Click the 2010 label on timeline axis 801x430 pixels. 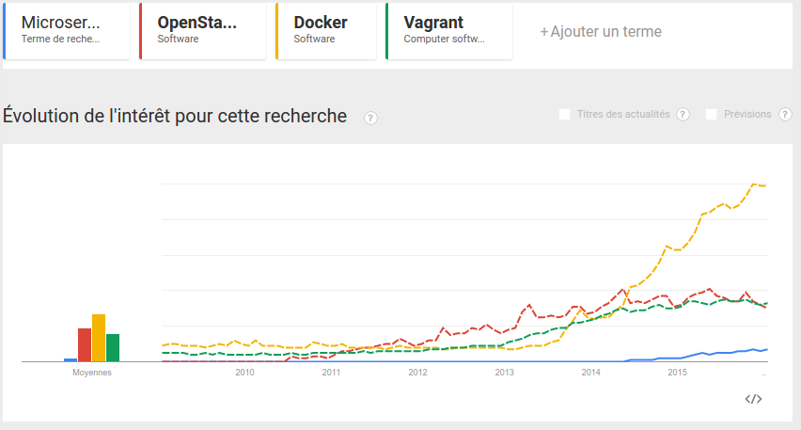click(244, 373)
